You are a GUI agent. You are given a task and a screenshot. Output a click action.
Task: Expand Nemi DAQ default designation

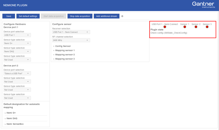pos(11,119)
